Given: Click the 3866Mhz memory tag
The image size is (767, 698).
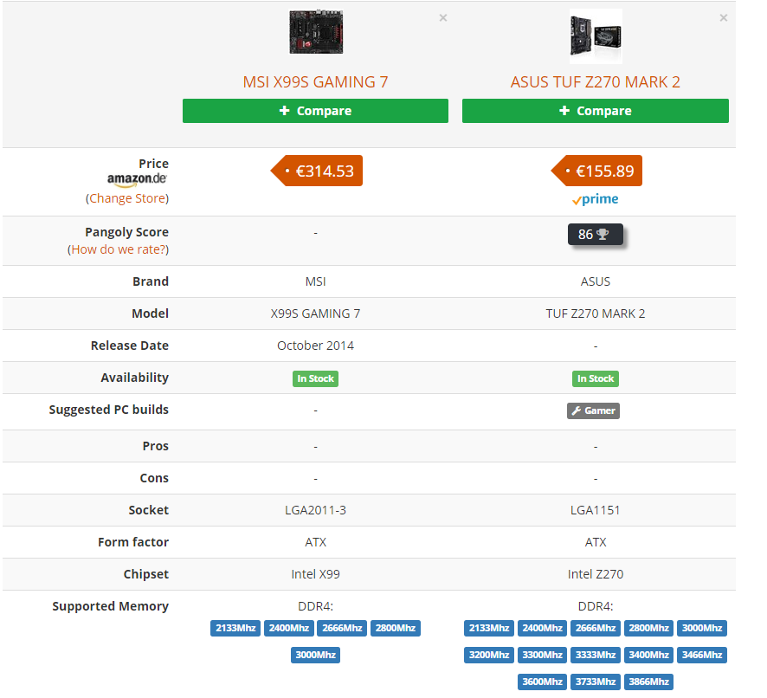Looking at the screenshot, I should pos(648,682).
